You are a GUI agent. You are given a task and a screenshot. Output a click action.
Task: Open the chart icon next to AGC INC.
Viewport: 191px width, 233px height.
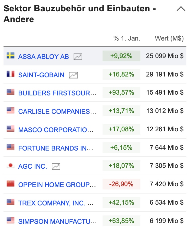point(56,167)
